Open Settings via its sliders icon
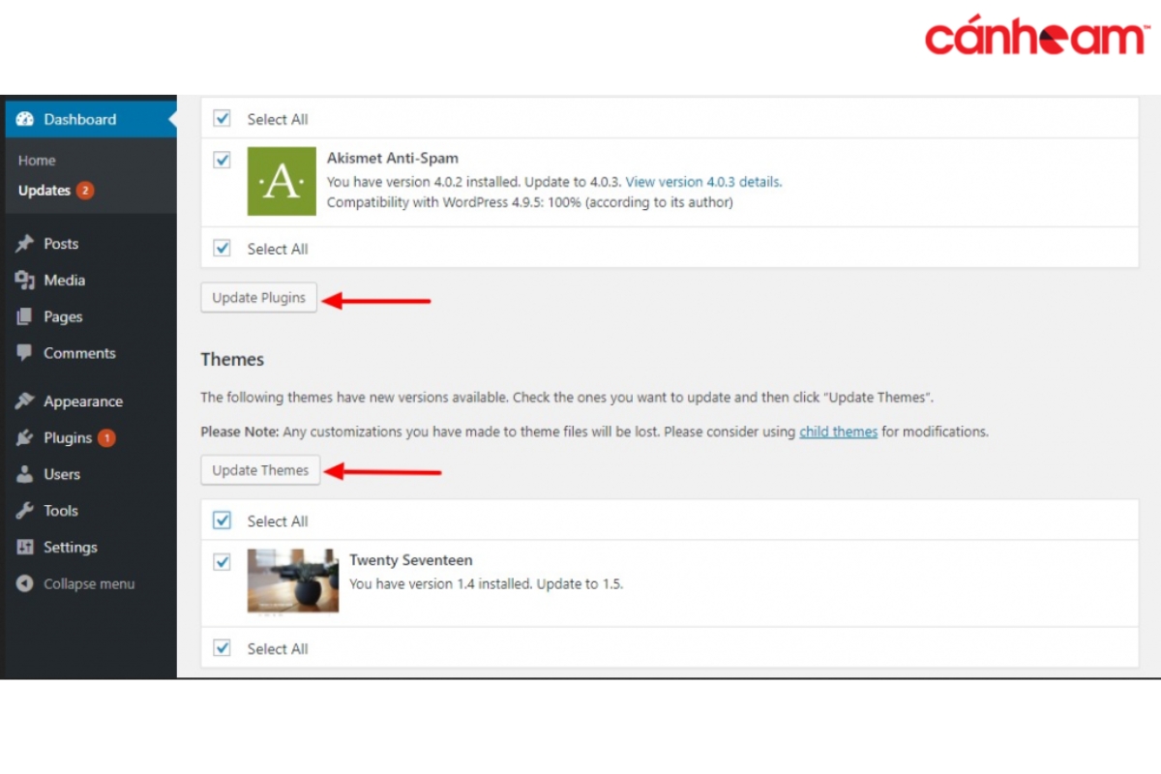Image resolution: width=1161 pixels, height=774 pixels. 25,548
